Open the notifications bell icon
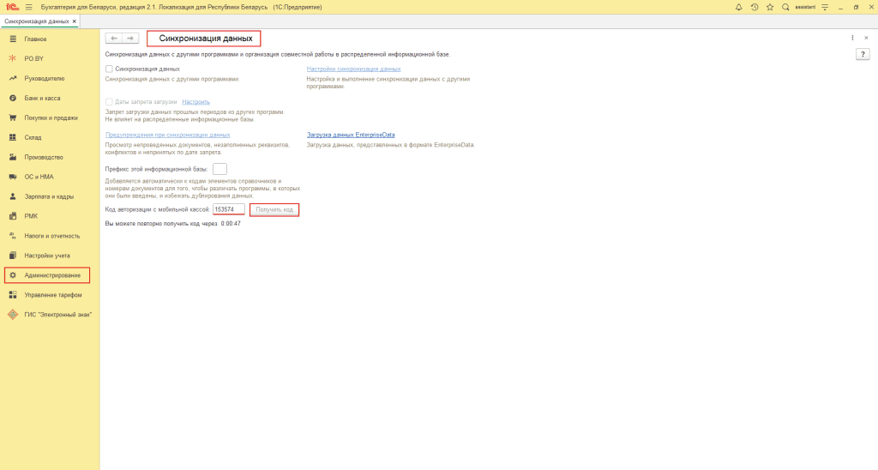This screenshot has width=878, height=470. pyautogui.click(x=739, y=7)
